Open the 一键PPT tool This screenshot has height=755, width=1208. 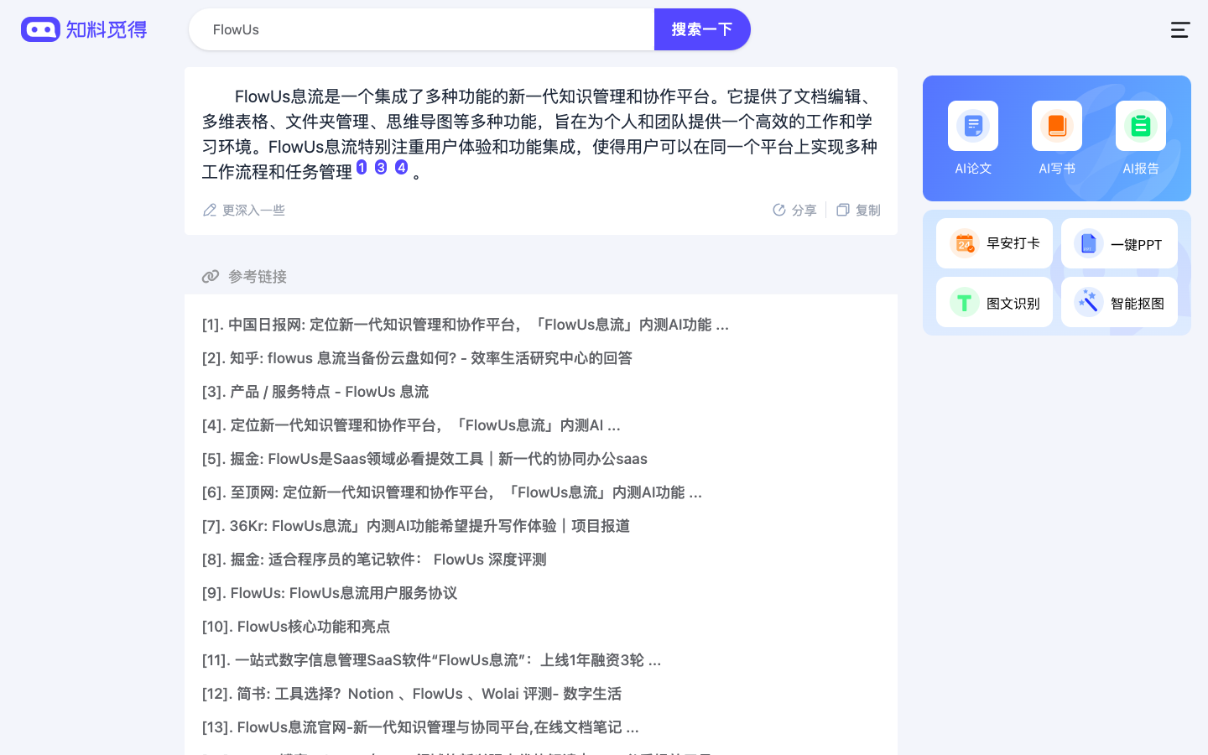click(x=1119, y=243)
